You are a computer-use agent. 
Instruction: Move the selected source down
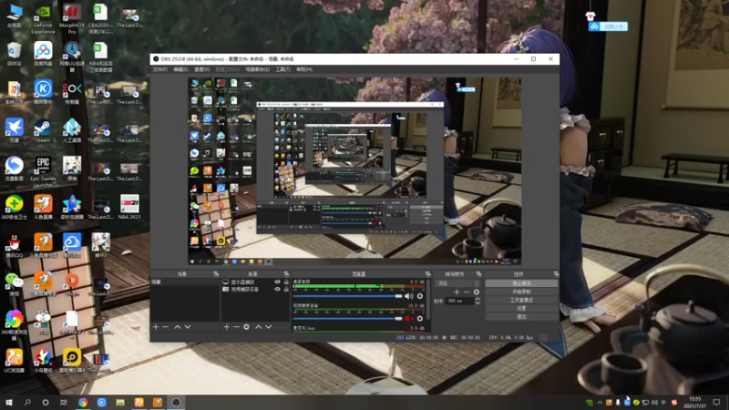coord(269,327)
